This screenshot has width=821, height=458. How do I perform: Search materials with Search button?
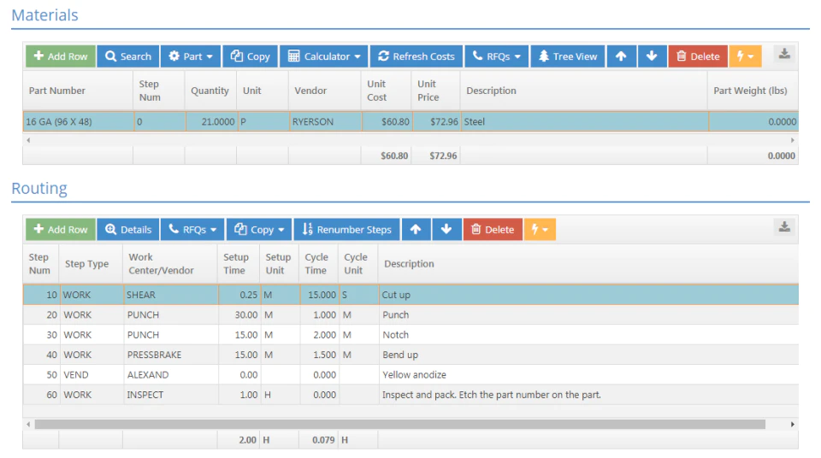click(128, 56)
